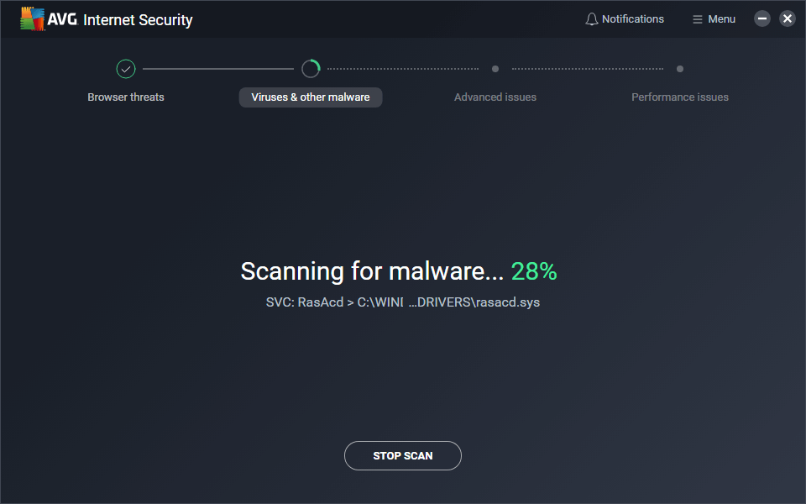Screen dimensions: 806x504
Task: Click the Browser threats green checkmark icon
Action: [126, 69]
